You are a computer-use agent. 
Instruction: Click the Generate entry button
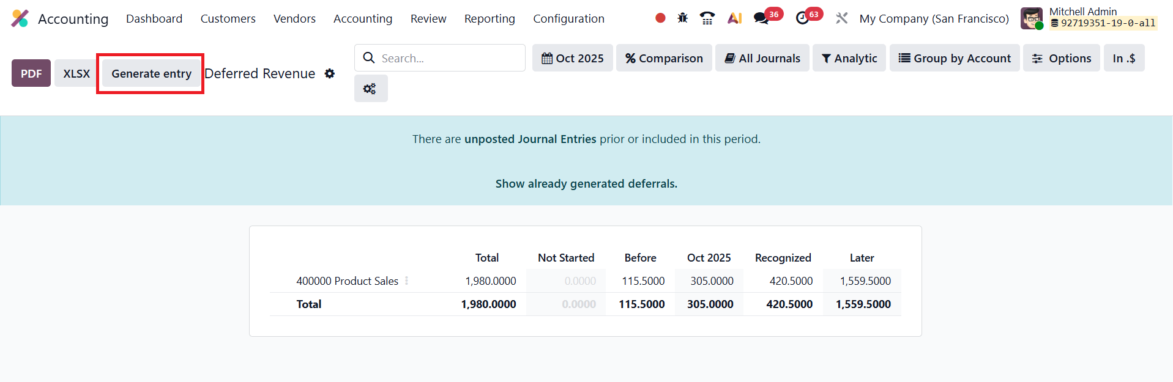point(151,74)
